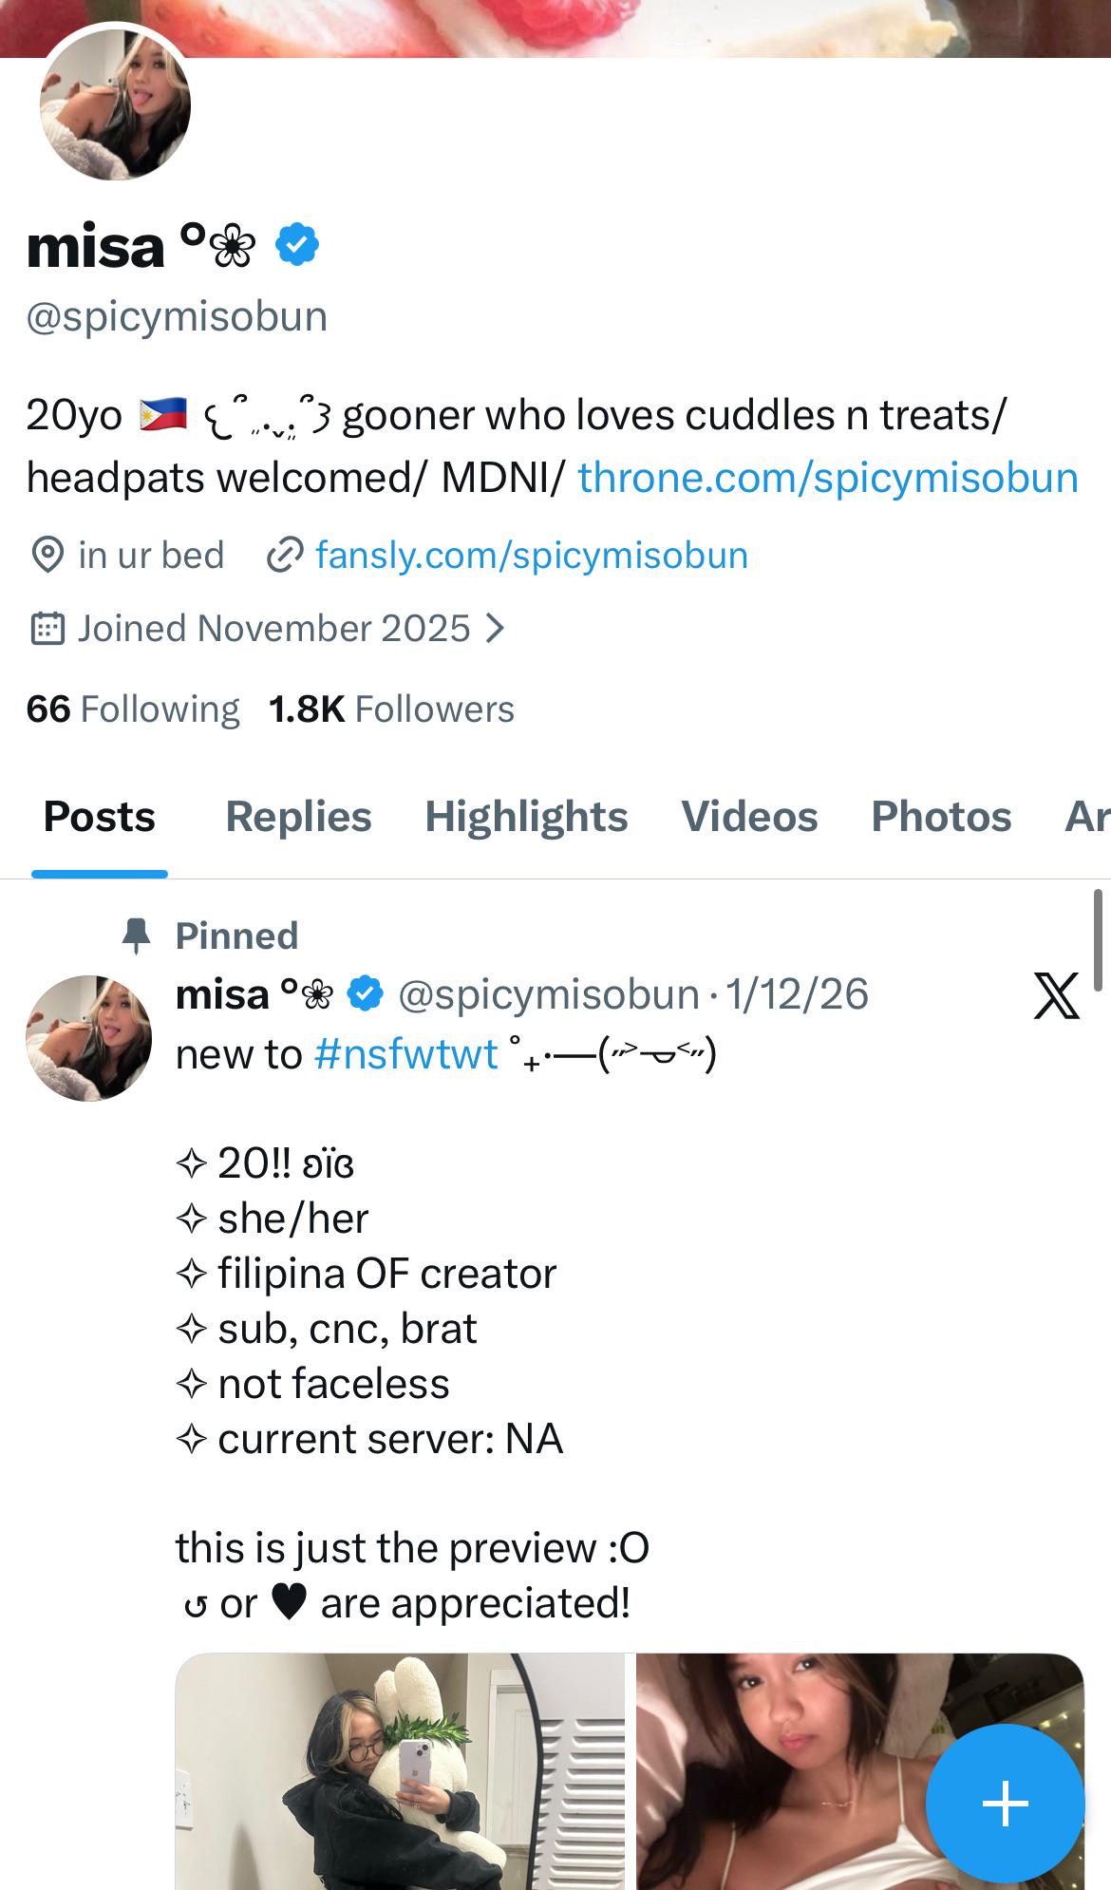The width and height of the screenshot is (1111, 1890).
Task: View the 66 Following list
Action: pos(133,709)
